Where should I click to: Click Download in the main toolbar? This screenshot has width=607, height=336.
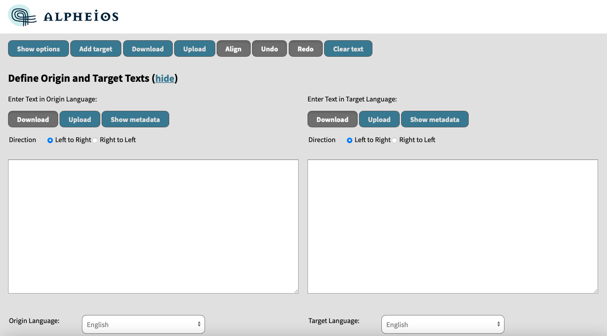point(148,49)
